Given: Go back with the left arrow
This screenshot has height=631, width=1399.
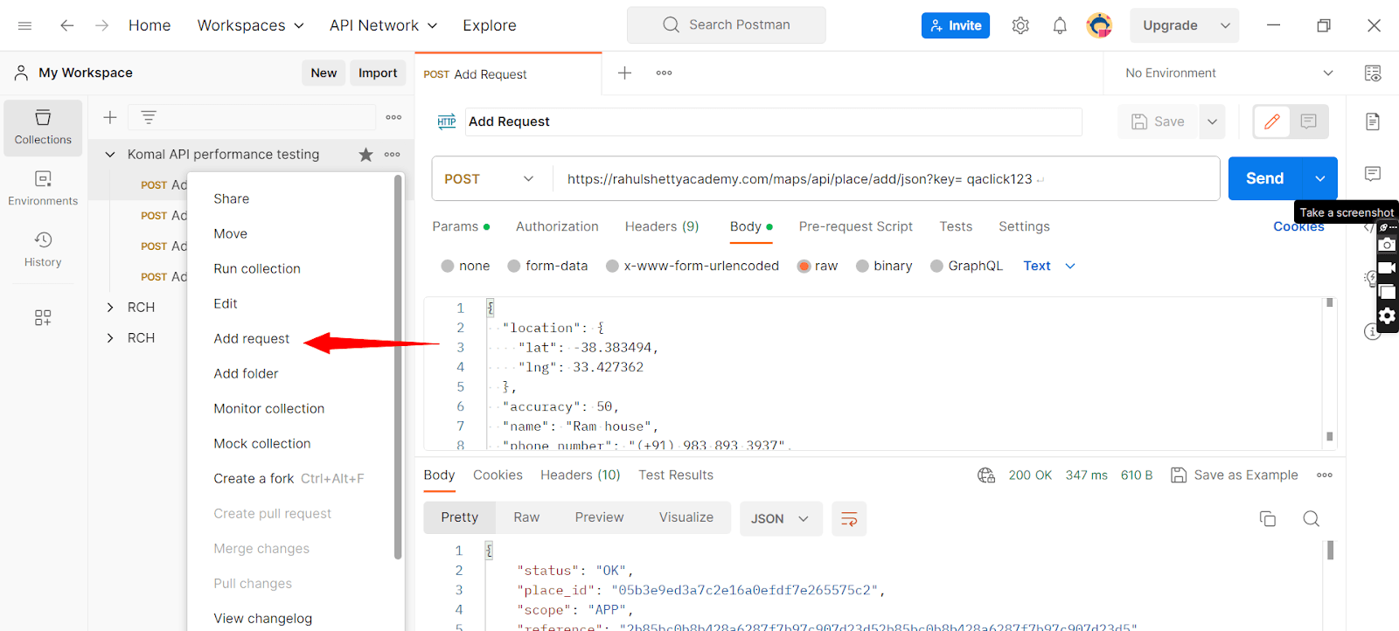Looking at the screenshot, I should 66,25.
